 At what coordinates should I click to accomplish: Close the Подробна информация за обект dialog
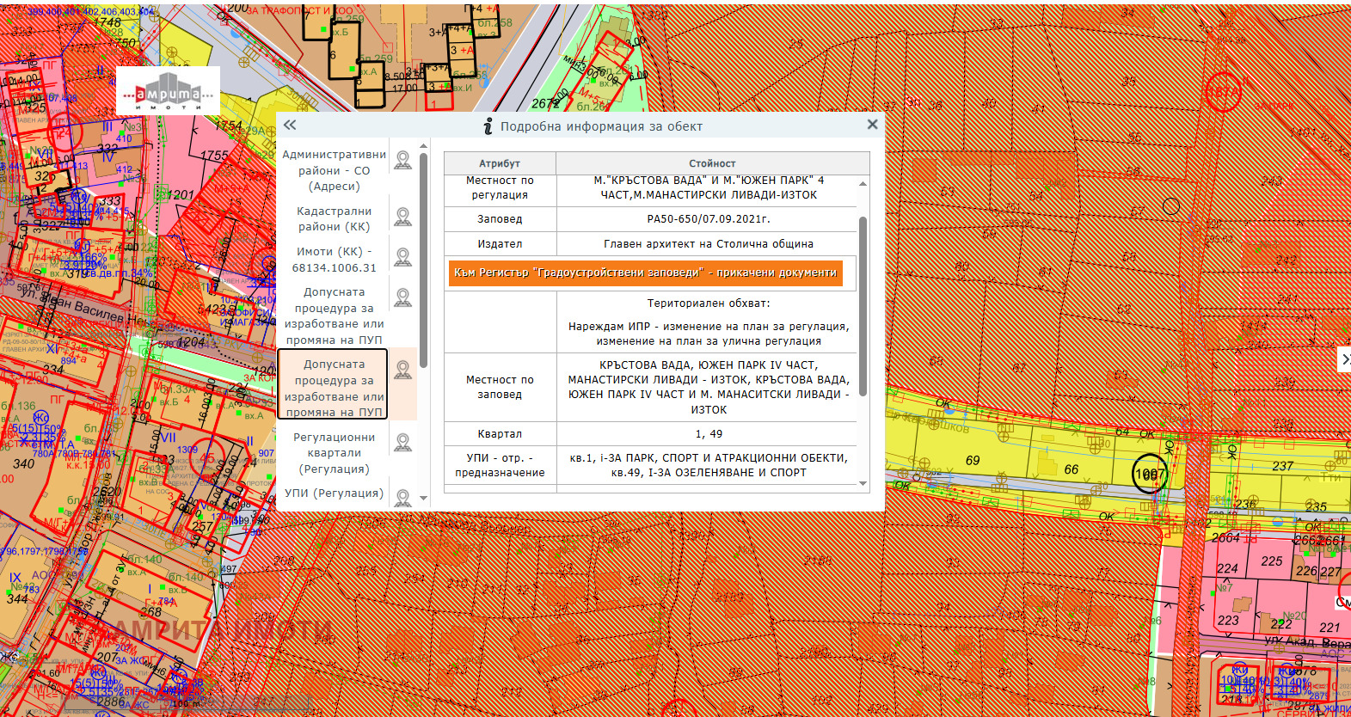(x=872, y=125)
